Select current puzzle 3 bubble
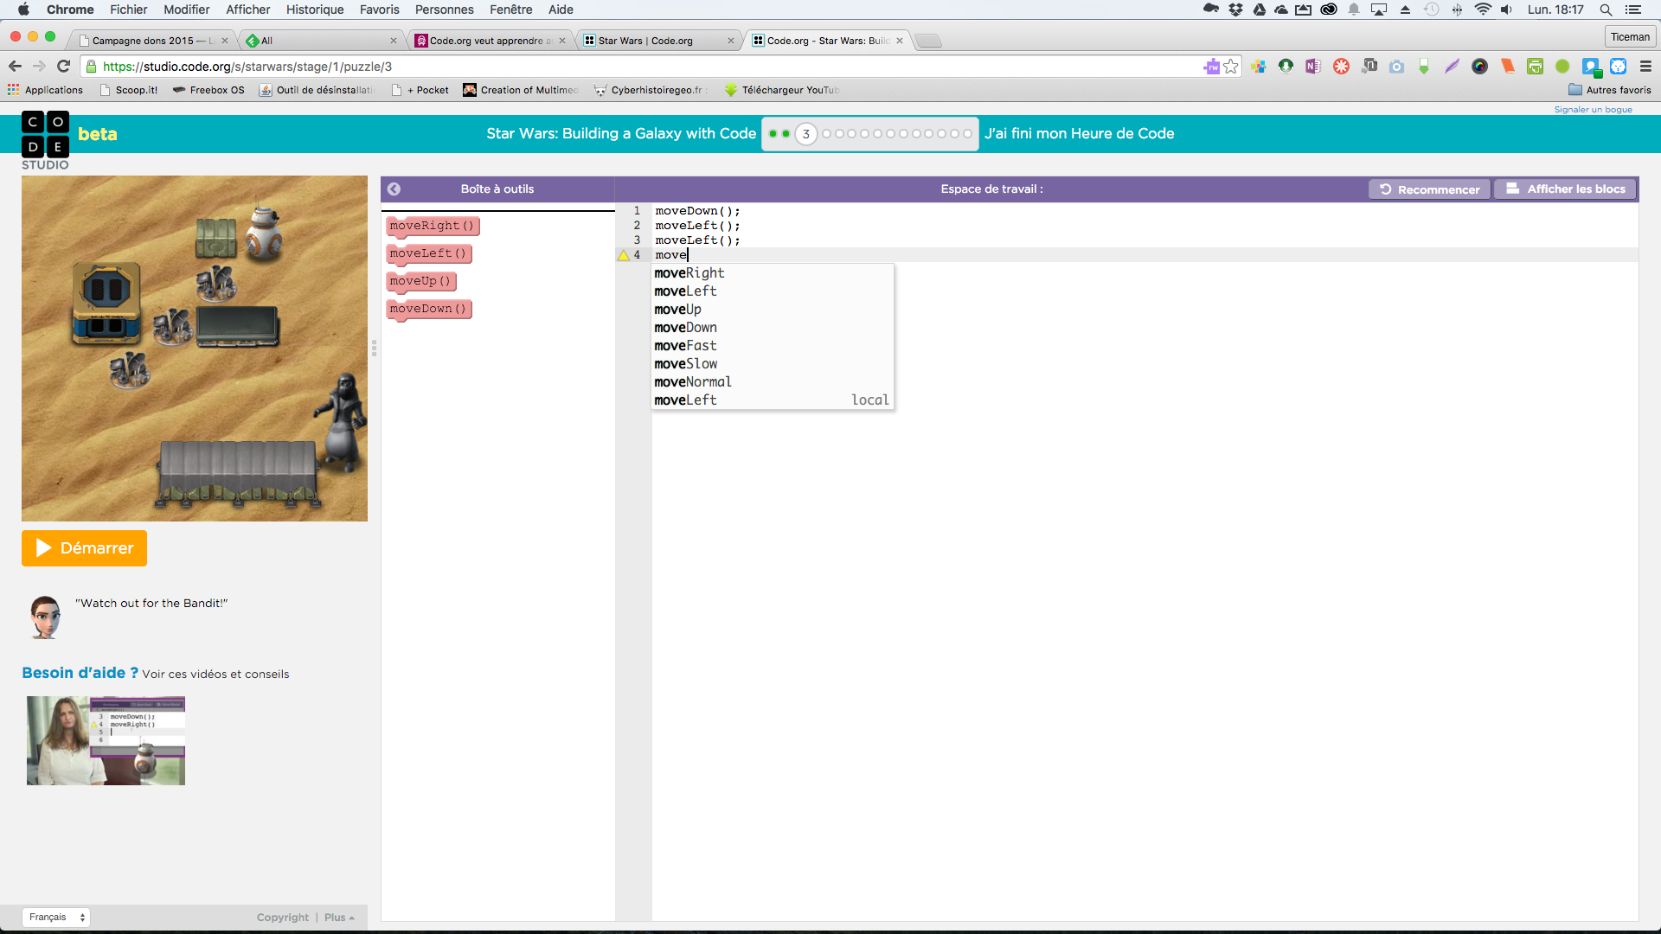This screenshot has height=934, width=1661. click(x=805, y=134)
